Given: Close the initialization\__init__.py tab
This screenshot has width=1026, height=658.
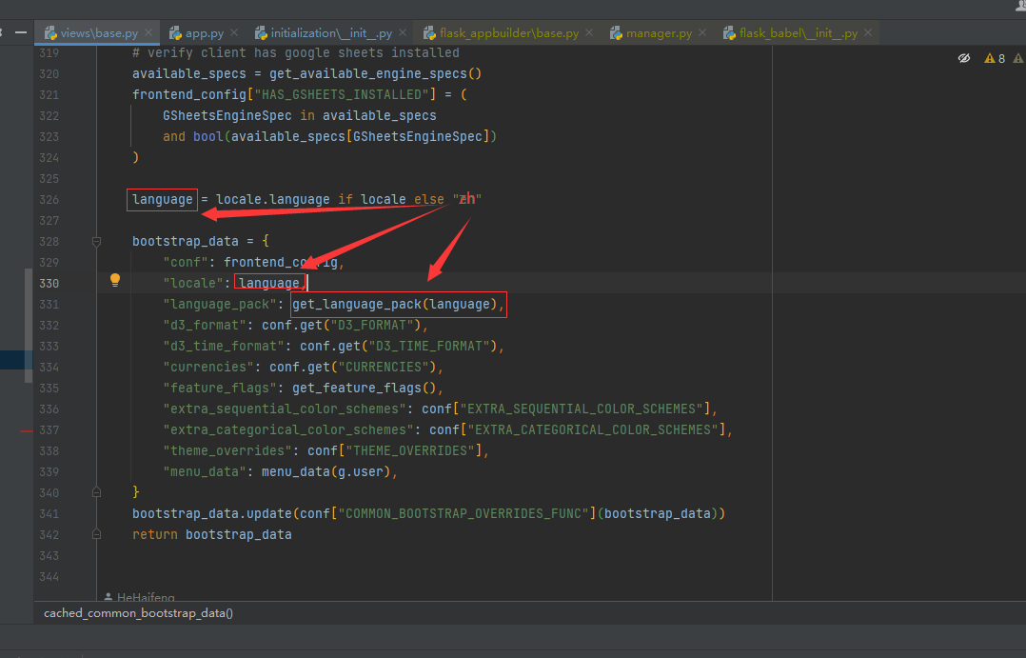Looking at the screenshot, I should [403, 32].
